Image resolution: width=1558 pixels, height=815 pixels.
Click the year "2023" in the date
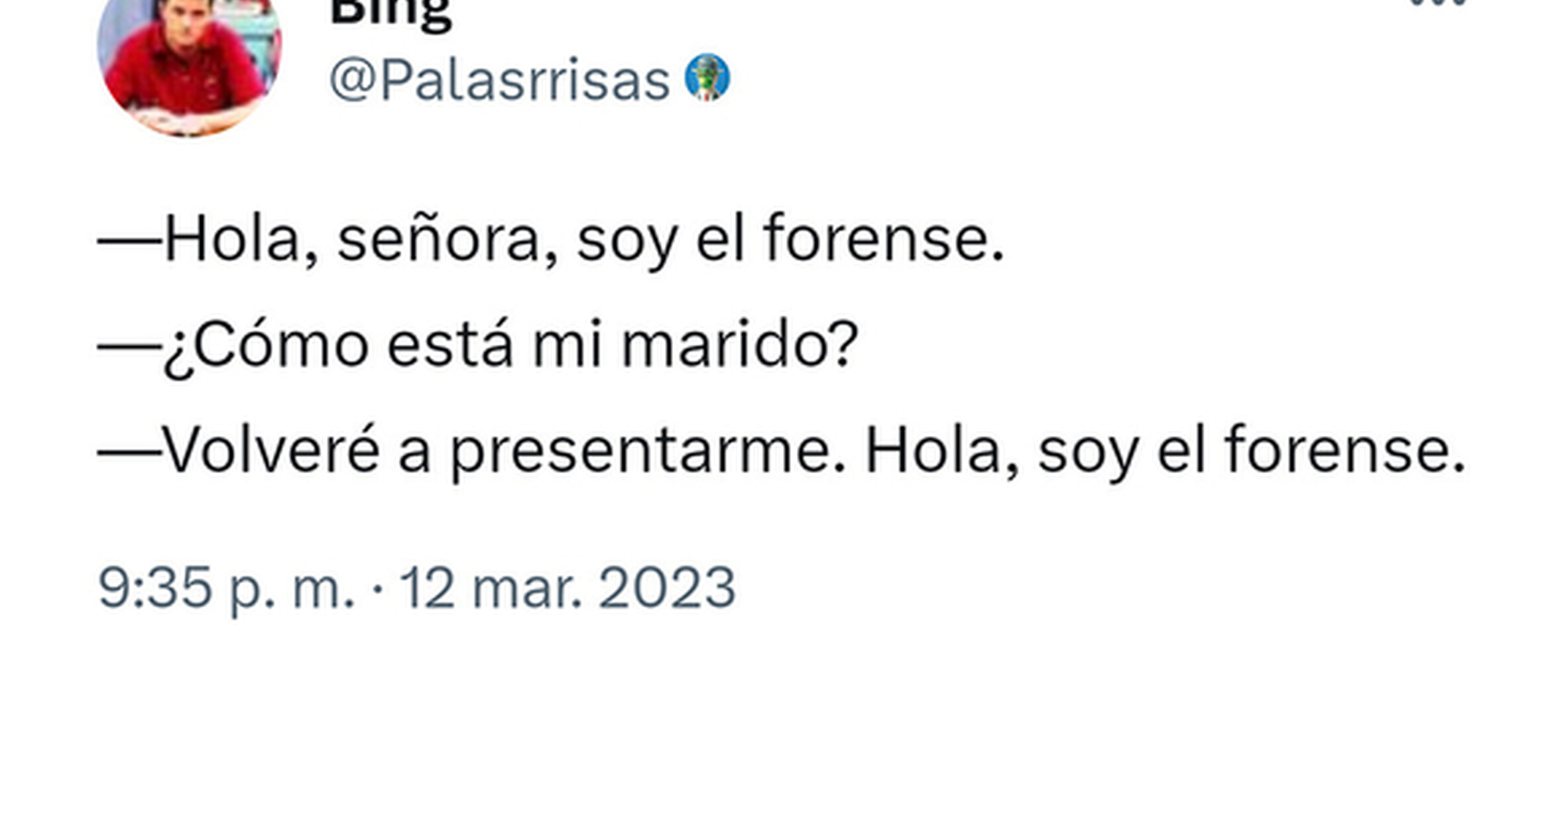667,587
